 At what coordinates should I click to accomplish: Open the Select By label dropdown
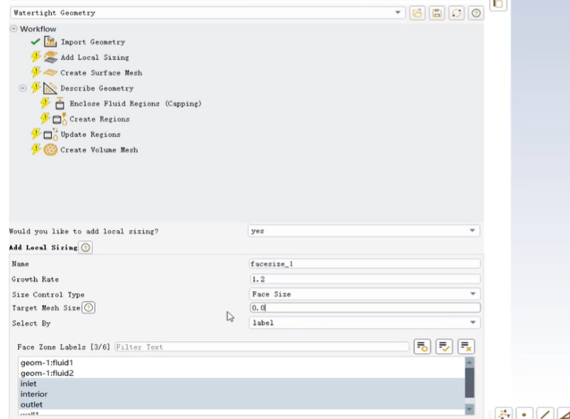tap(472, 323)
